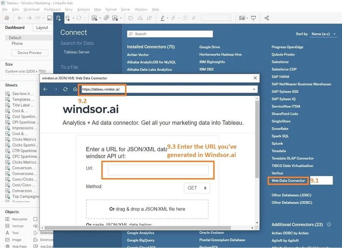Click the Swap rows and columns icon
The height and width of the screenshot is (248, 342).
point(131,18)
